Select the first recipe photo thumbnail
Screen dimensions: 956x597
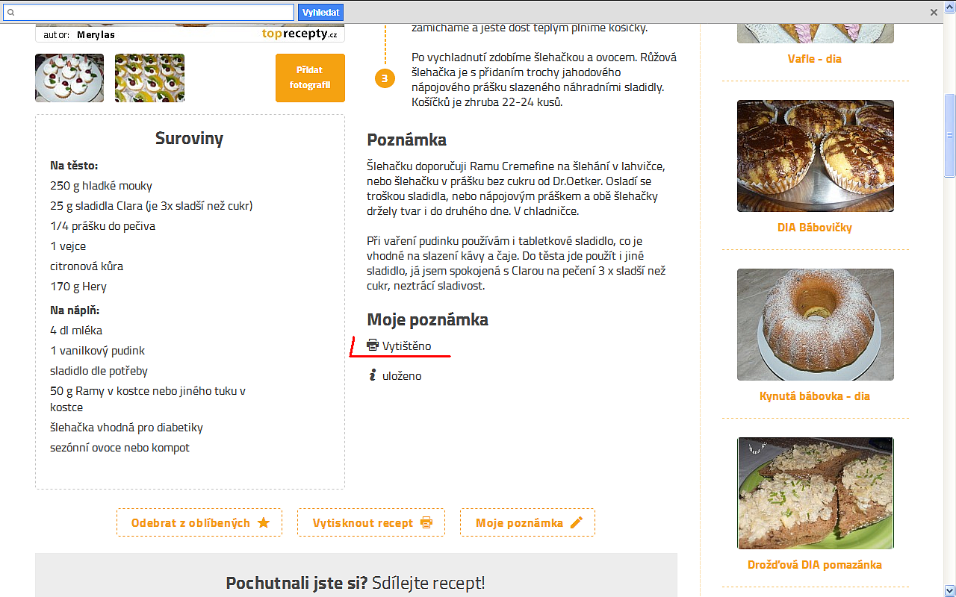[69, 78]
